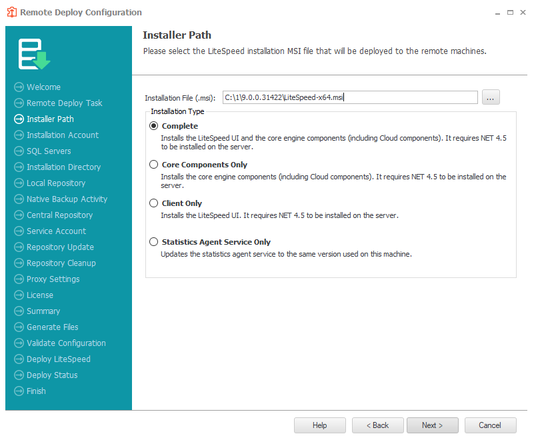The image size is (536, 442).
Task: Click the Native Backup Activity step icon
Action: point(19,199)
